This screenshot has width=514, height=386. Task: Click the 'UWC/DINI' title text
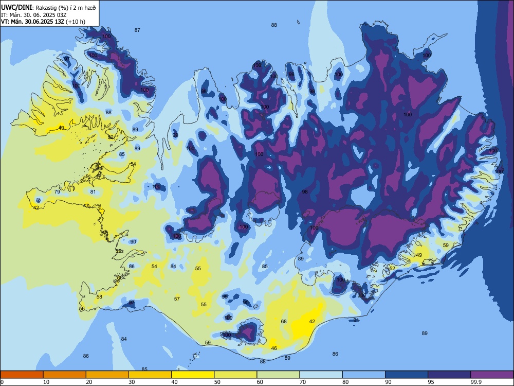pyautogui.click(x=16, y=7)
